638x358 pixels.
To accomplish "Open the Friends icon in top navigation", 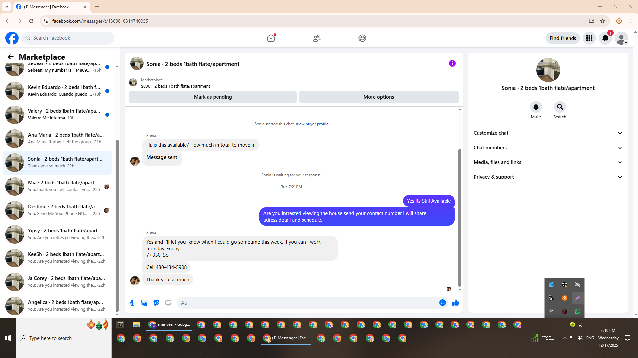I will 317,38.
